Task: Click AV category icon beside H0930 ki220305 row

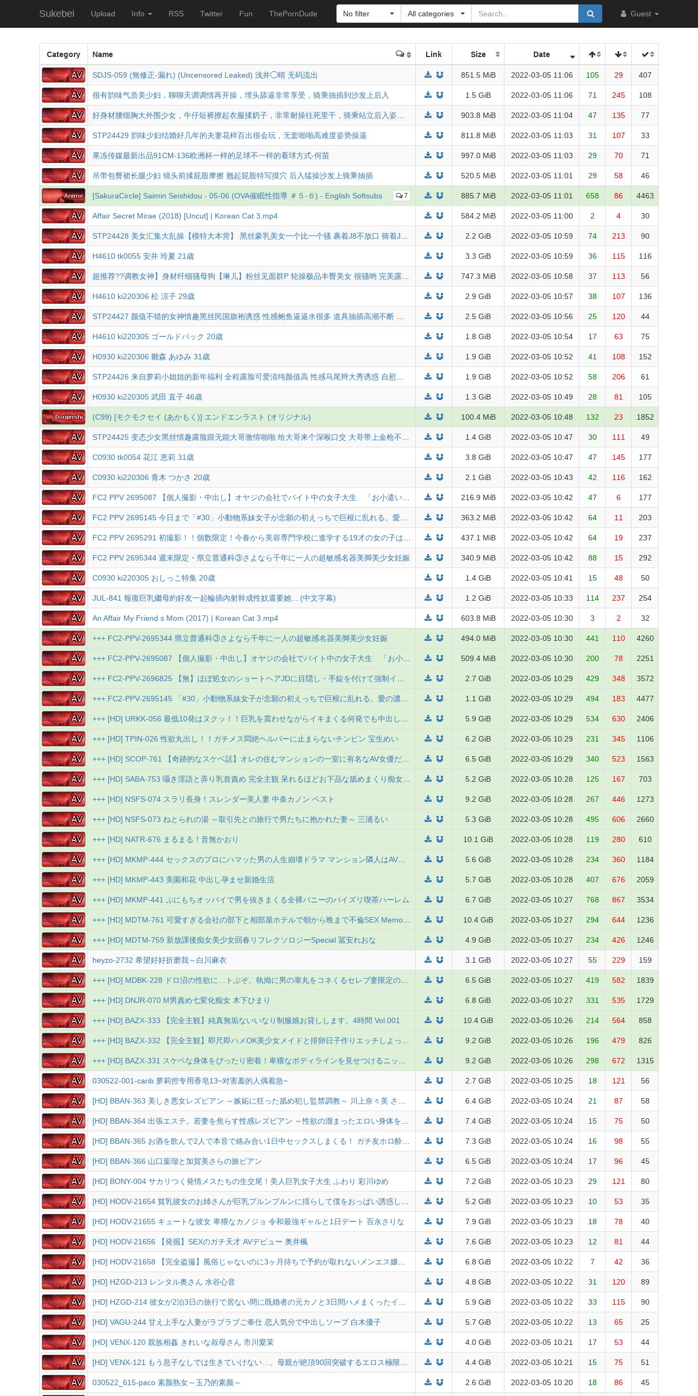Action: [x=64, y=397]
